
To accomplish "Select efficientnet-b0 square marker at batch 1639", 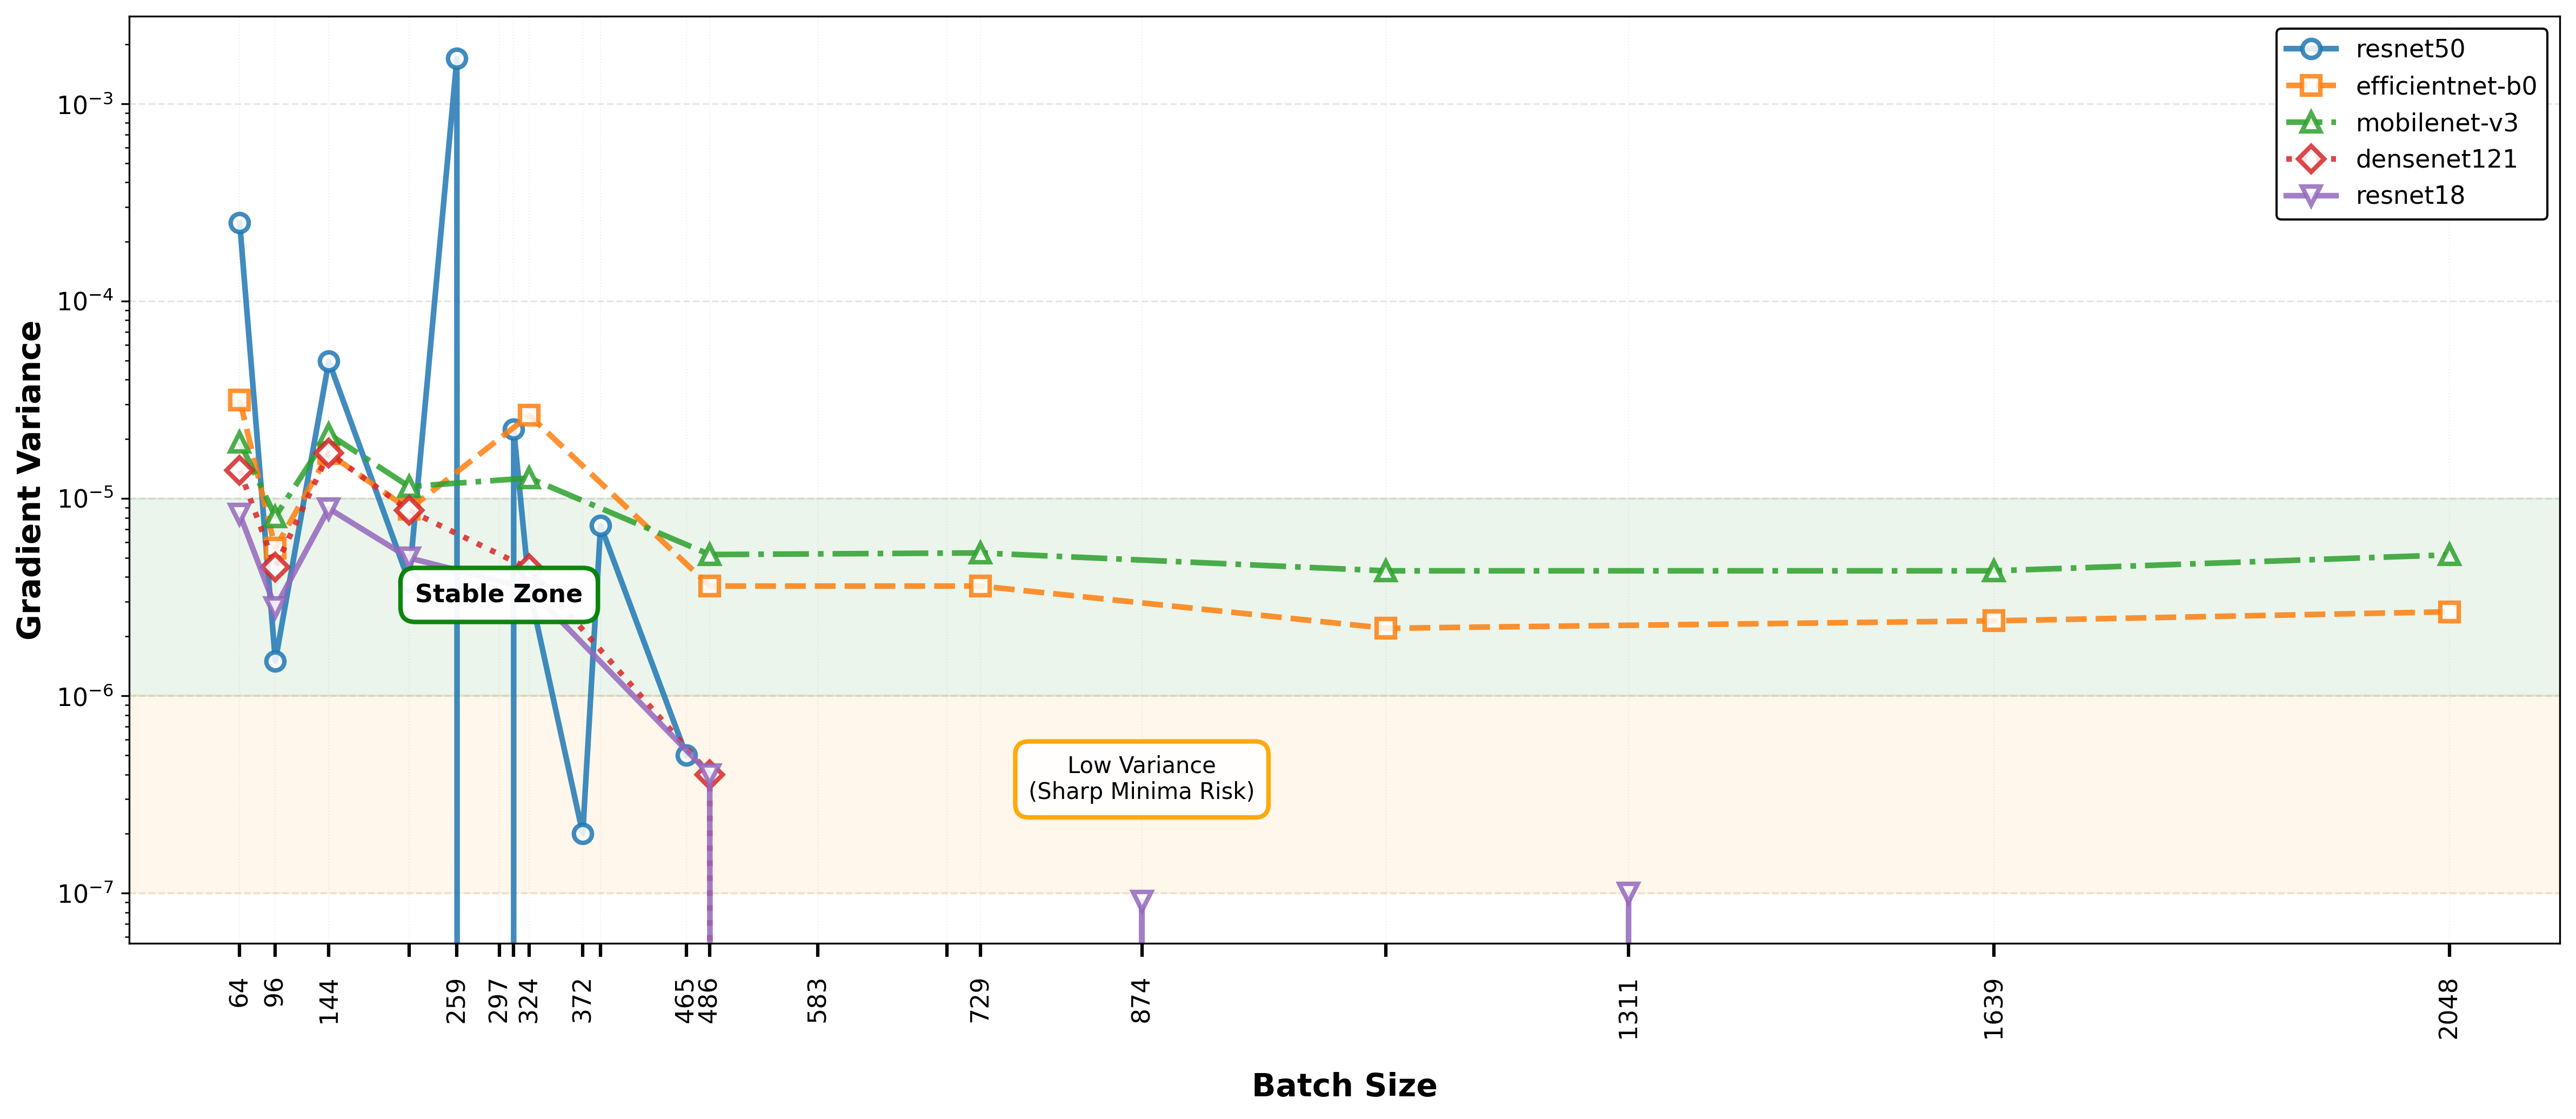I will pos(1993,621).
